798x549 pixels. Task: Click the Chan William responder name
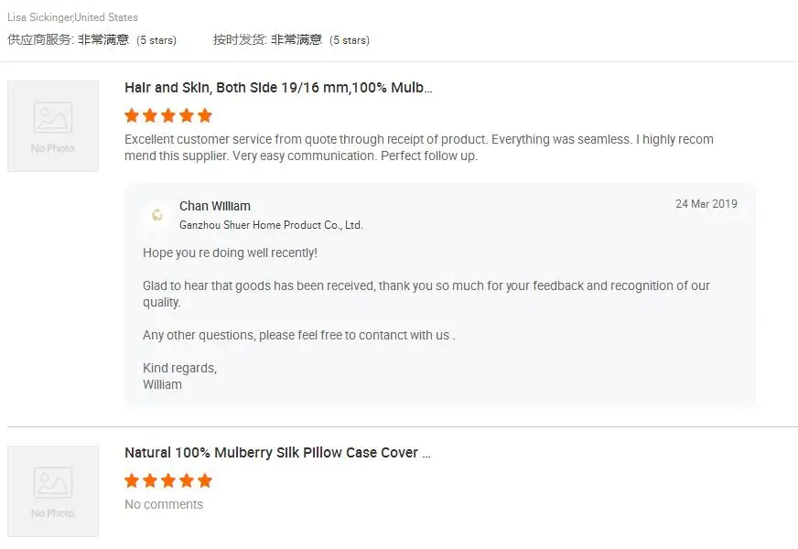click(215, 206)
